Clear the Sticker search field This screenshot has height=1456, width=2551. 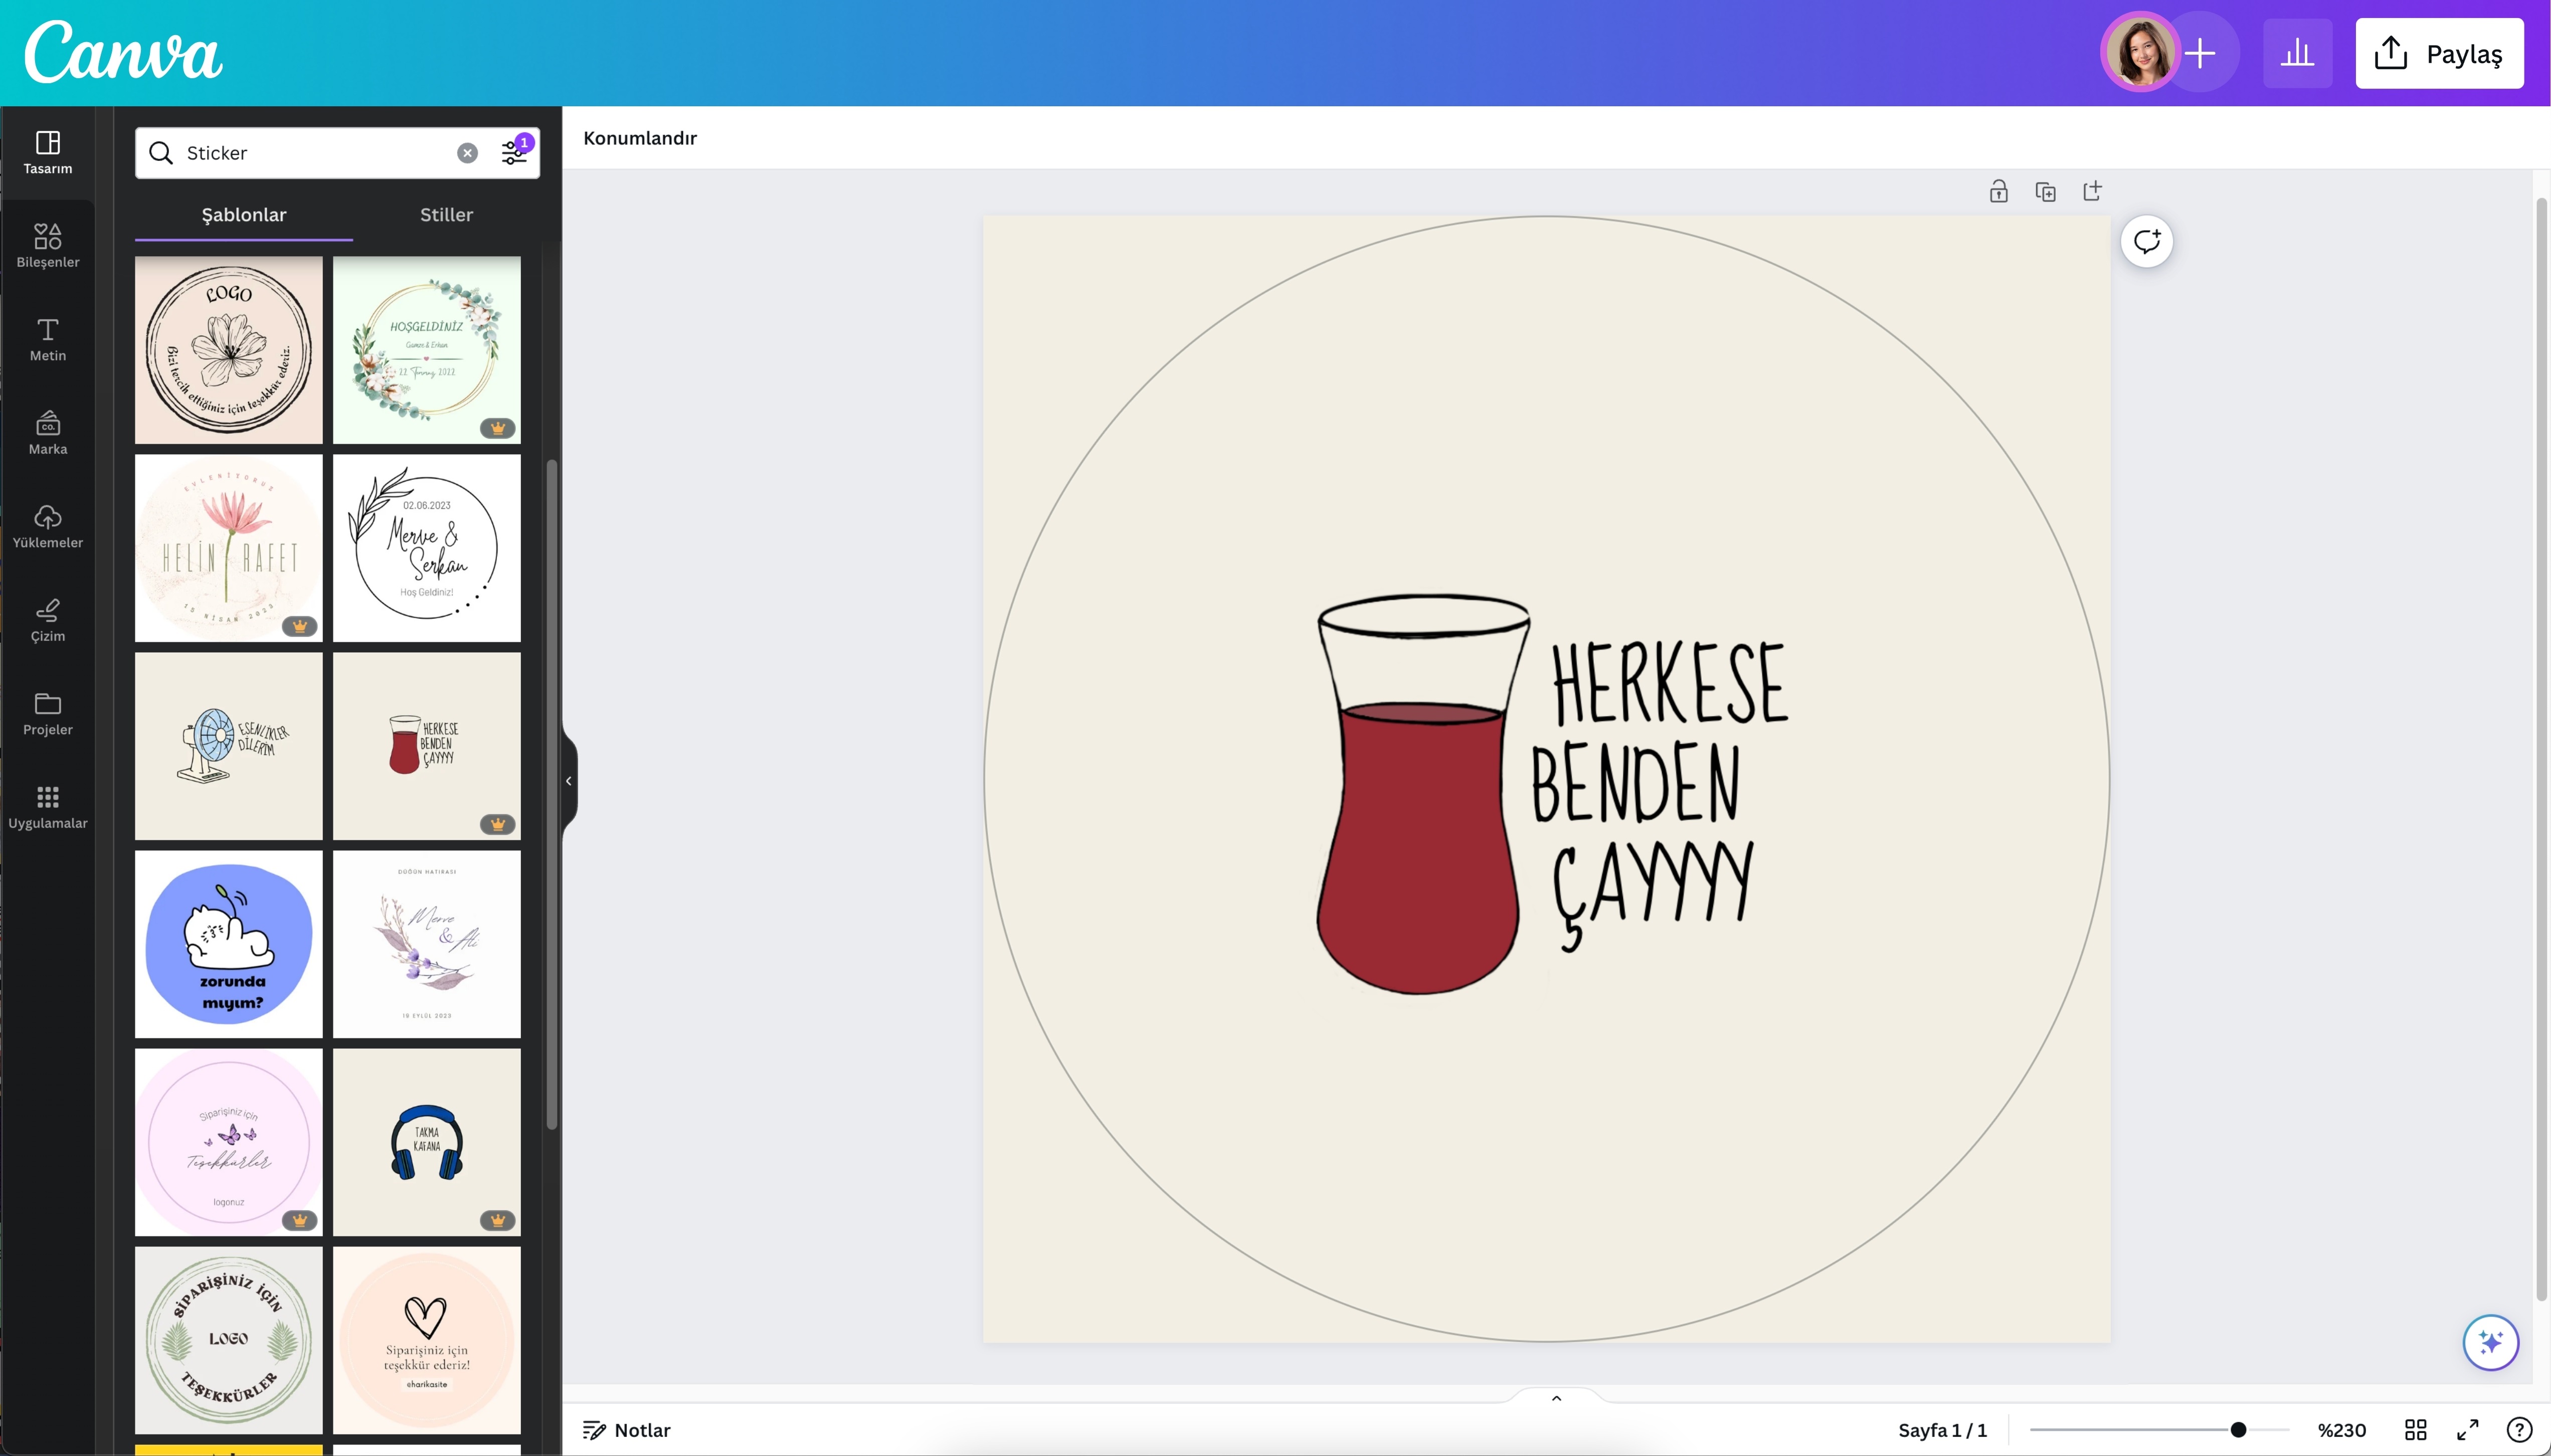pyautogui.click(x=467, y=152)
